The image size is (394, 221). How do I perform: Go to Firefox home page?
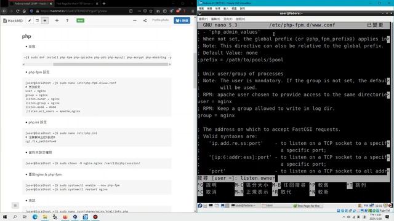coord(24,11)
